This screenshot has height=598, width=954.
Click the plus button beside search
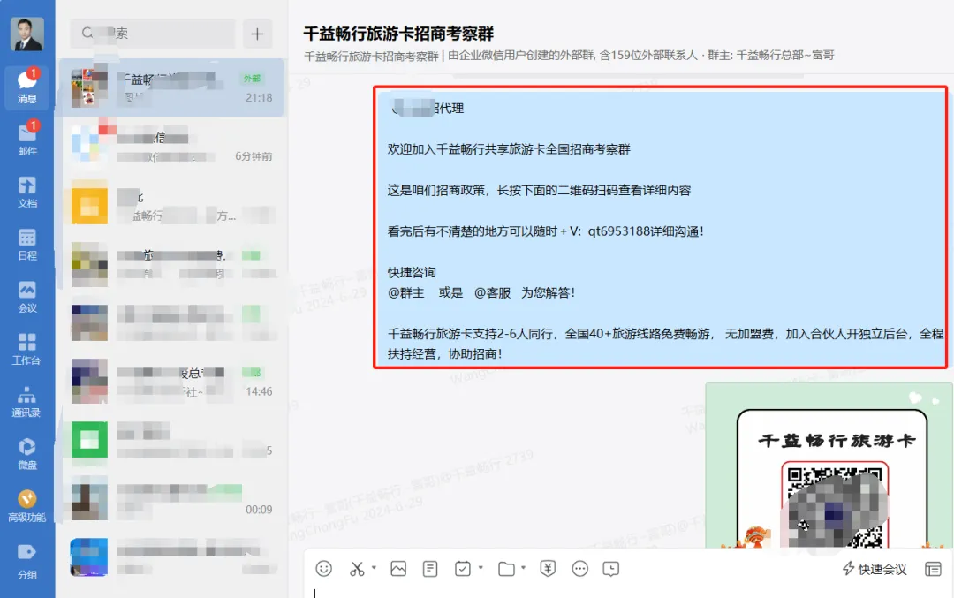point(257,34)
